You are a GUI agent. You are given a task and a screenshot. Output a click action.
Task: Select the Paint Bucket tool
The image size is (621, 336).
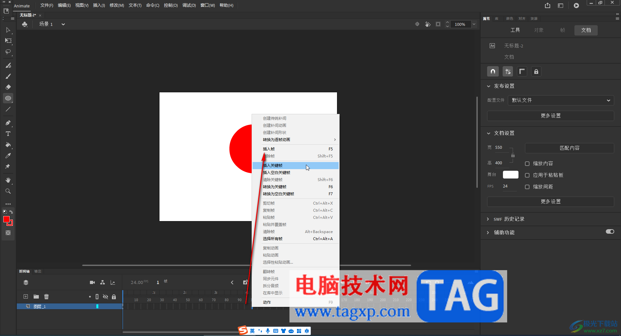click(x=8, y=145)
